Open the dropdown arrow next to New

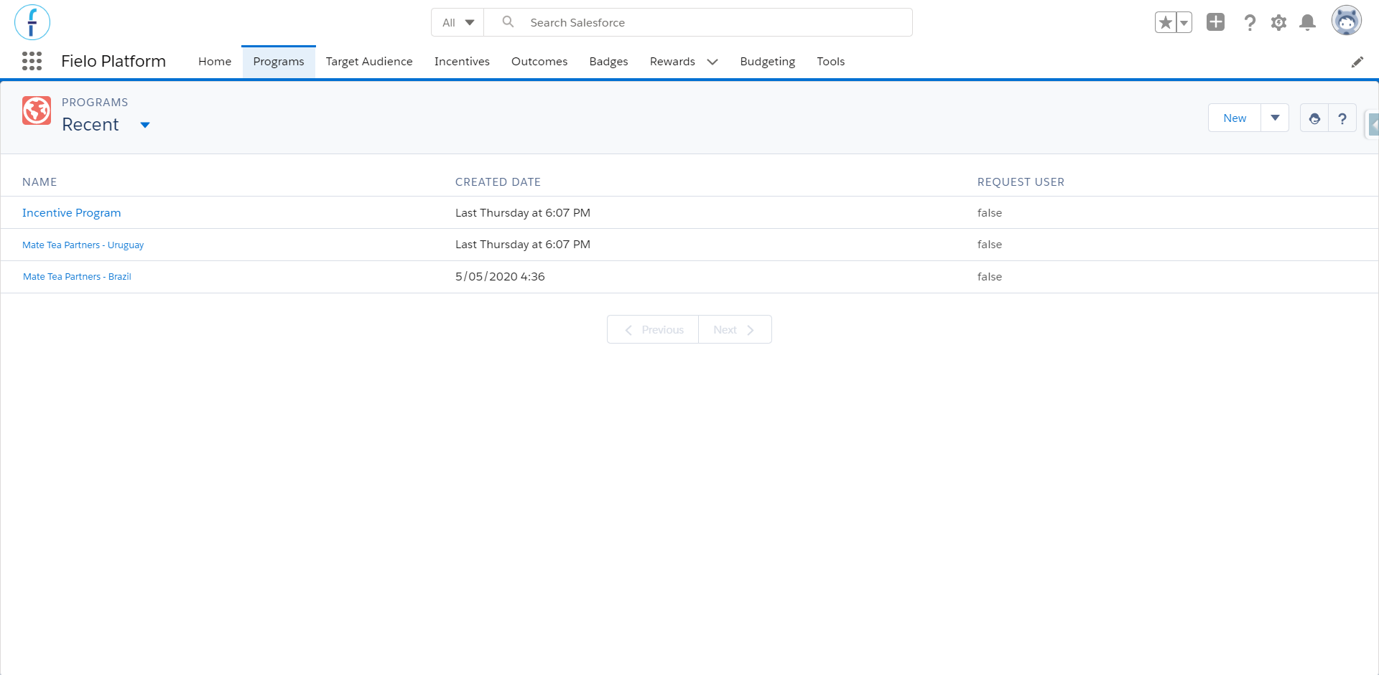1275,118
